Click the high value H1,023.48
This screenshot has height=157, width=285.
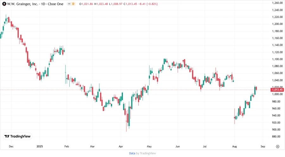pos(101,4)
